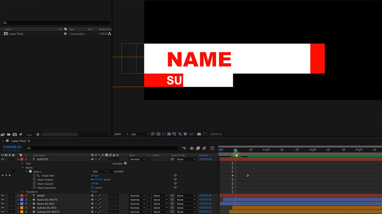
Task: Take a snapshot with the camera icon
Action: pos(199,134)
